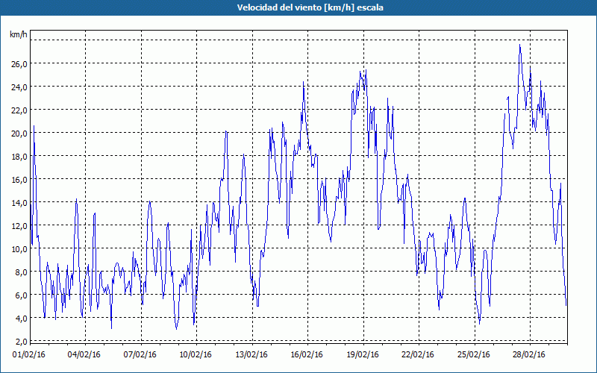
Task: Click the 2,0 y-axis label
Action: coord(21,342)
